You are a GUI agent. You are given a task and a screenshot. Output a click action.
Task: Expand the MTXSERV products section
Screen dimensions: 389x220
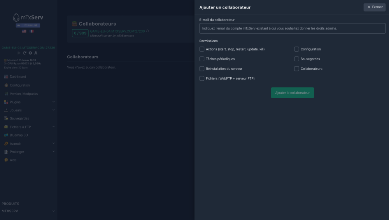[x=53, y=211]
